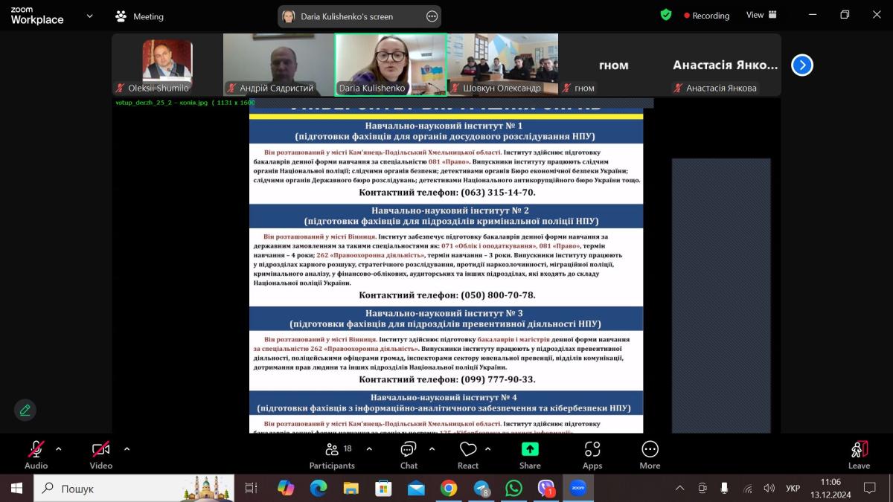Leave the meeting

pos(859,454)
